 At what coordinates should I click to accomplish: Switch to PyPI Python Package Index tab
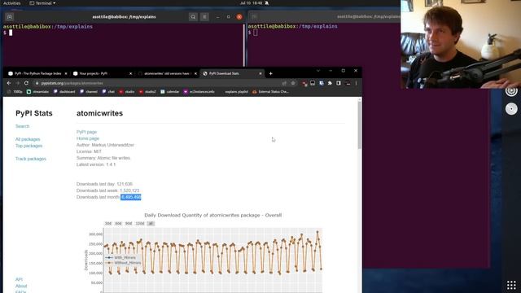click(37, 73)
